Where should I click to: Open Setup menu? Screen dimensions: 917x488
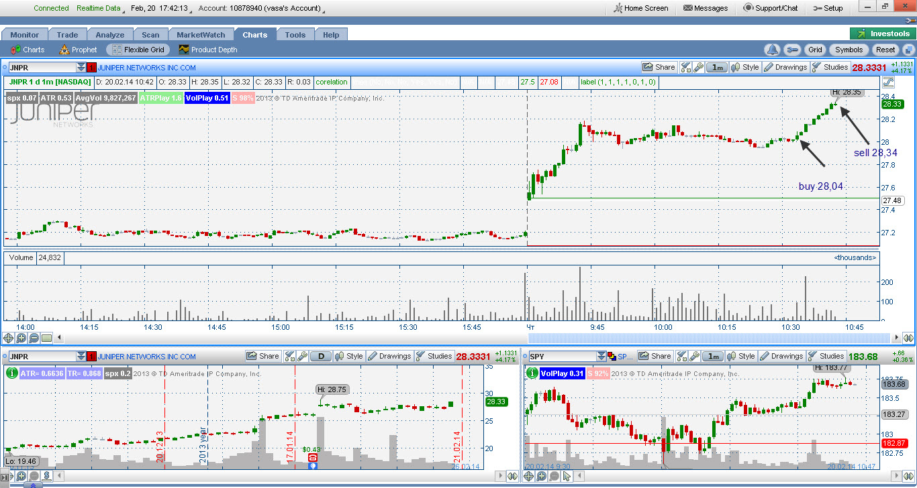click(x=828, y=8)
